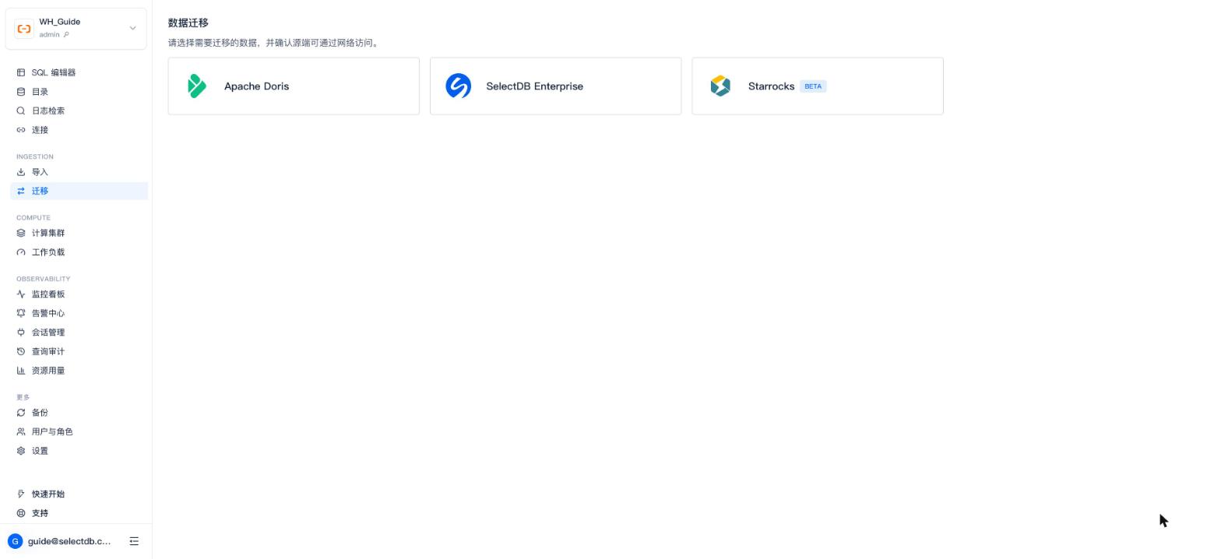The width and height of the screenshot is (1221, 559).
Task: Open 监控看板 via its pulse icon
Action: click(21, 294)
